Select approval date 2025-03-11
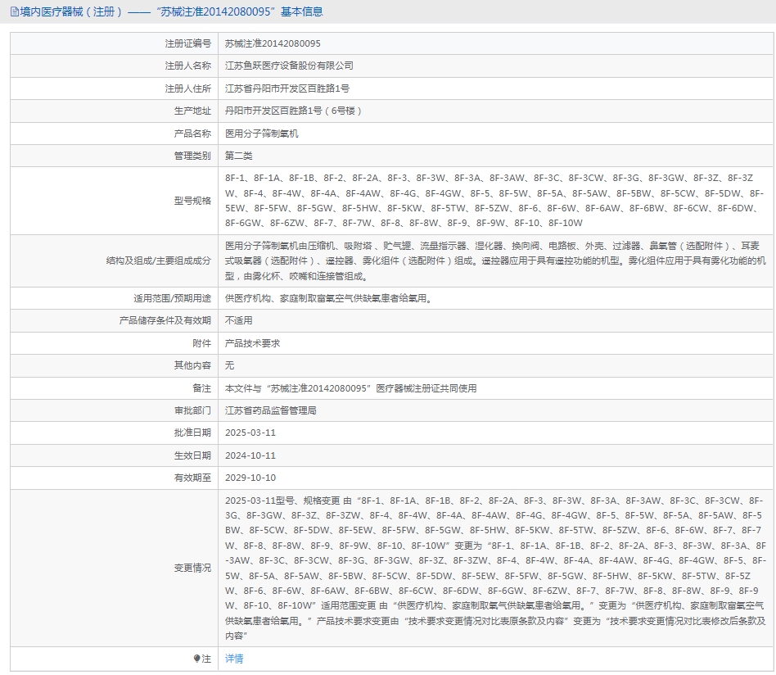 tap(250, 433)
